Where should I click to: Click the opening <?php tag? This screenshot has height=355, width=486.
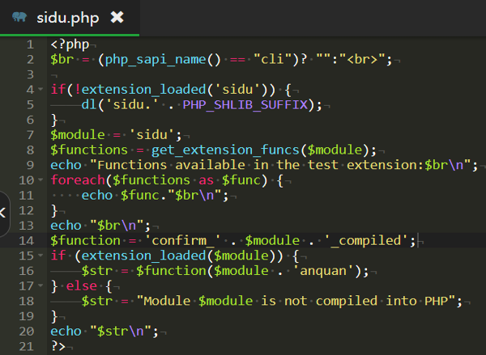pos(70,44)
